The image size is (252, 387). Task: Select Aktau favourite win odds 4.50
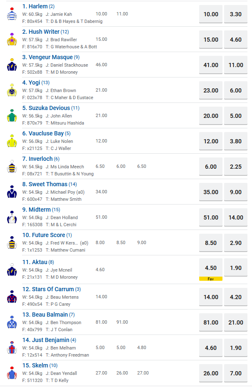click(211, 268)
